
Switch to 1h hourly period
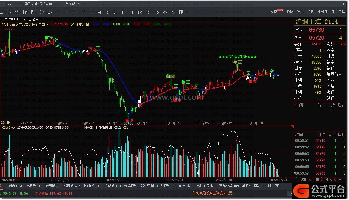click(x=91, y=12)
